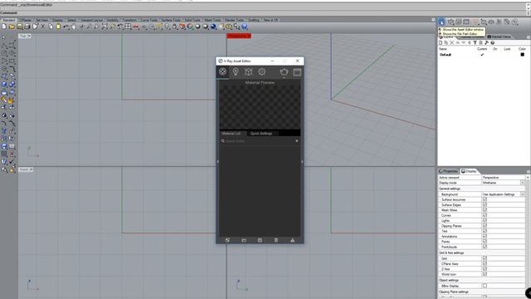The image size is (531, 299).
Task: Click the import folder icon in Asset Editor footer
Action: (x=244, y=240)
